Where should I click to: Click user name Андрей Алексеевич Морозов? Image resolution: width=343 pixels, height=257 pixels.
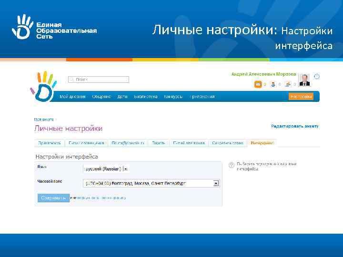263,74
